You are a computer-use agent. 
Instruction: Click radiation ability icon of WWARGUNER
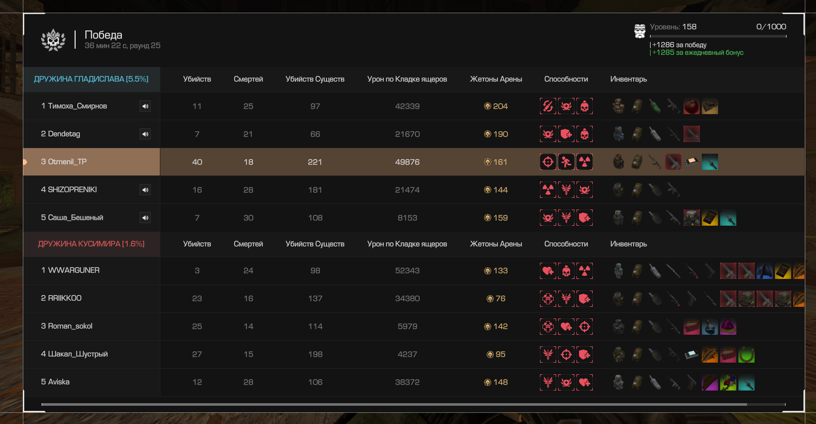(x=585, y=271)
